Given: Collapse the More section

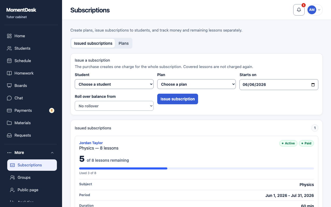Looking at the screenshot, I should [52, 153].
